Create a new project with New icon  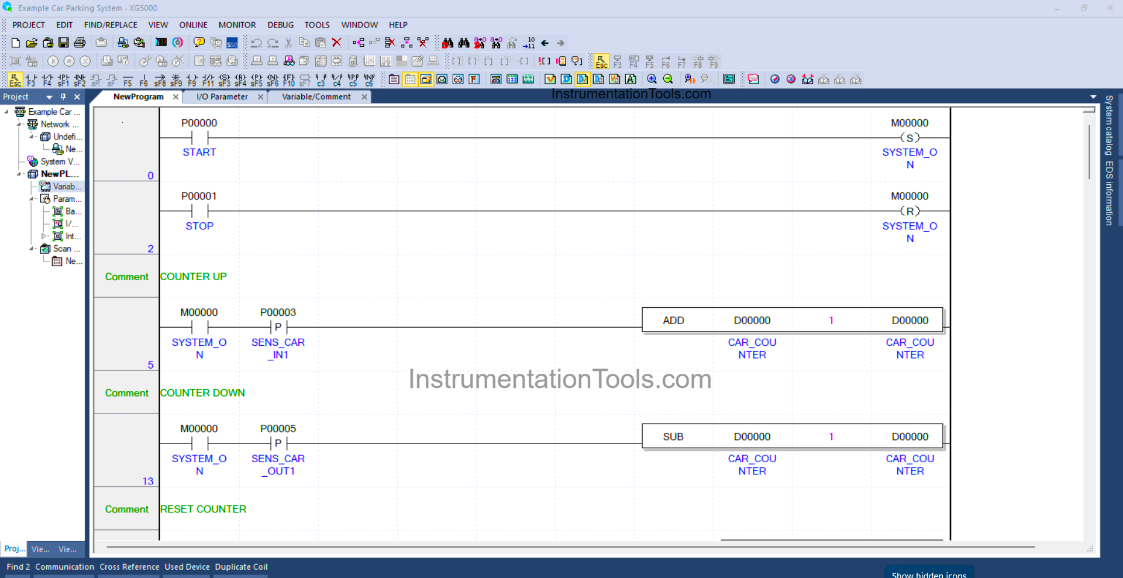tap(16, 43)
